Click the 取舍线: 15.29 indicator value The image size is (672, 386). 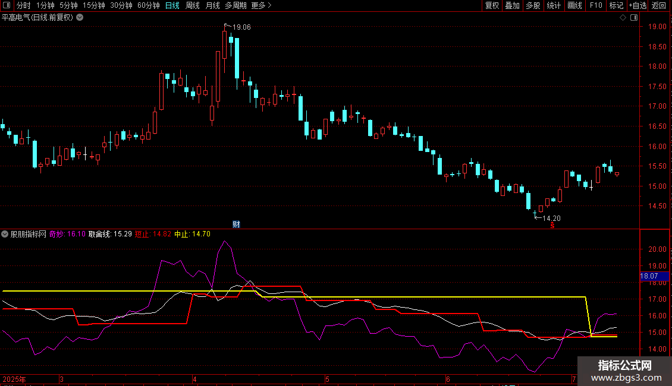tap(110, 234)
